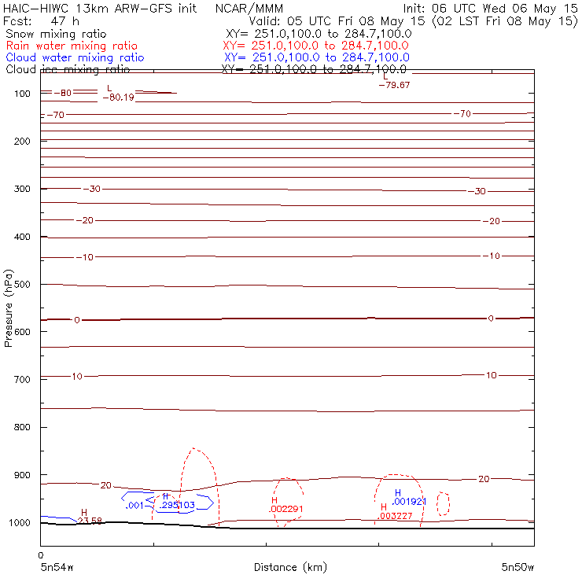Click the 'Pressure (hPa)' axis label
Screen dimensions: 582x582
click(9, 308)
